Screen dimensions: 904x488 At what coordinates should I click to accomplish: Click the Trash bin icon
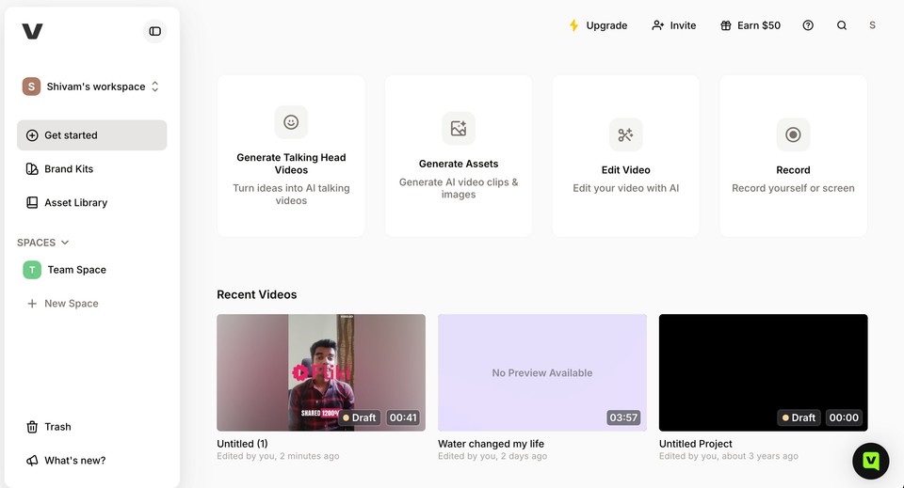(32, 427)
